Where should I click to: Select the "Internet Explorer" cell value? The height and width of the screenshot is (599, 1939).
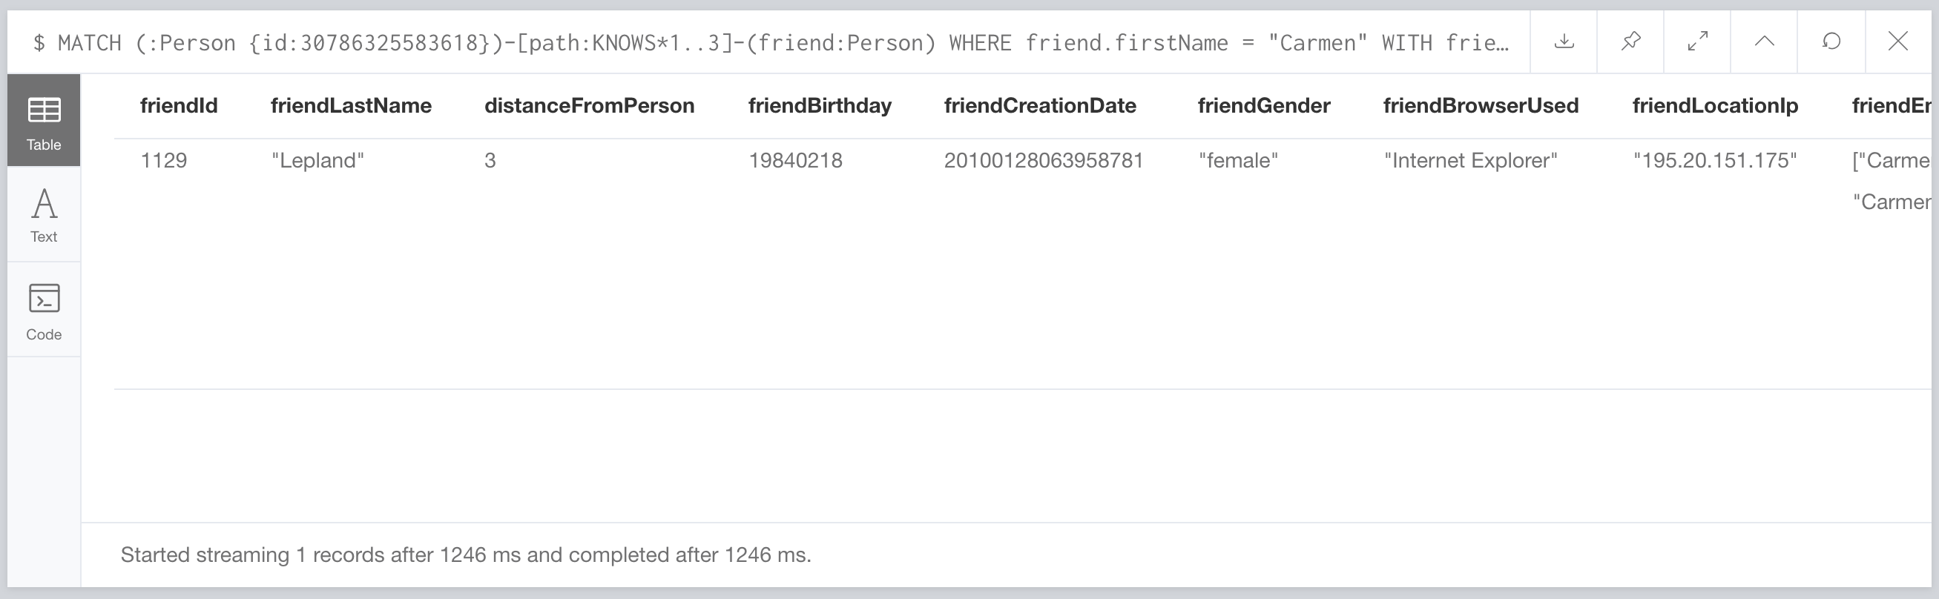[x=1470, y=160]
